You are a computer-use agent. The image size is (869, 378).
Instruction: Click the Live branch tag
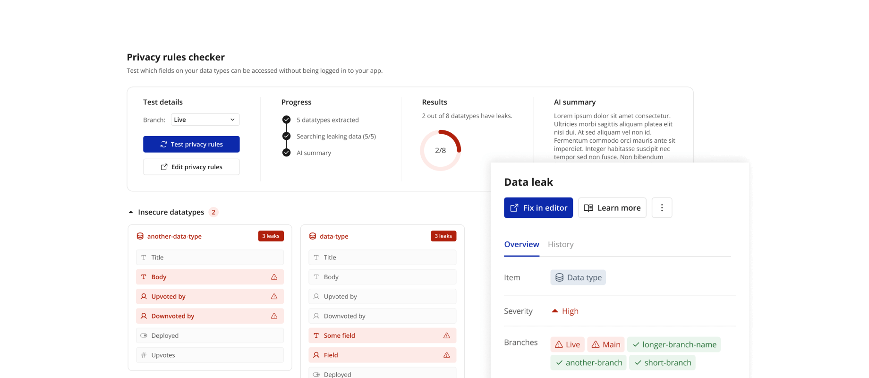point(567,344)
